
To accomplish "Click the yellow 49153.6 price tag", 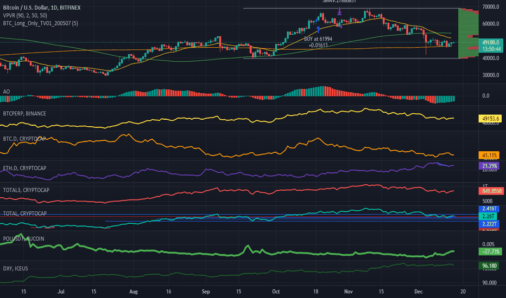I will 490,119.
